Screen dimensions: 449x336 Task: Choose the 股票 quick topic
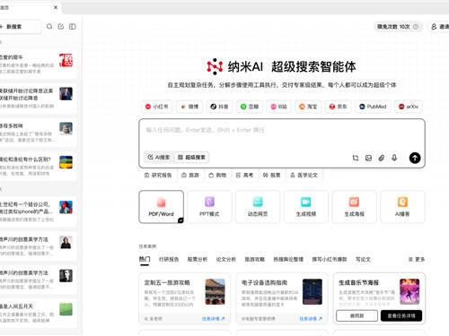click(271, 175)
